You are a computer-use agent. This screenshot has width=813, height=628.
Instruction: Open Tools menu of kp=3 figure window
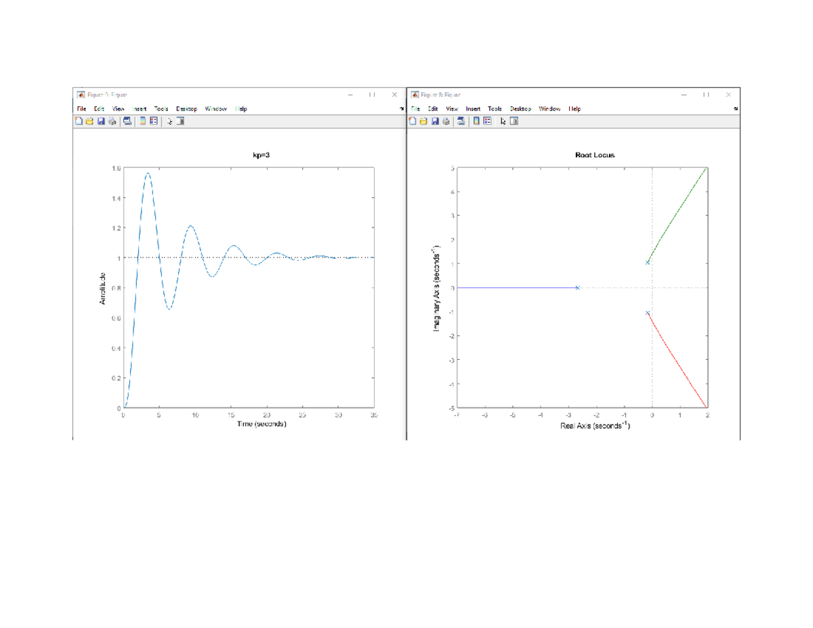click(x=161, y=108)
